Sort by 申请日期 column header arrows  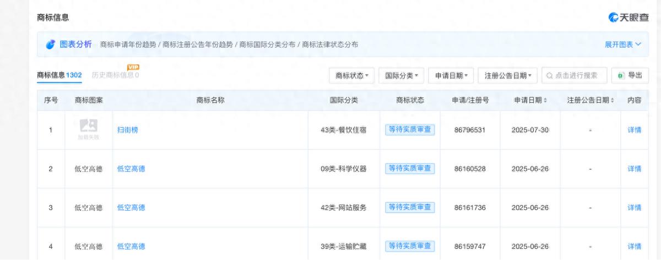tap(545, 101)
